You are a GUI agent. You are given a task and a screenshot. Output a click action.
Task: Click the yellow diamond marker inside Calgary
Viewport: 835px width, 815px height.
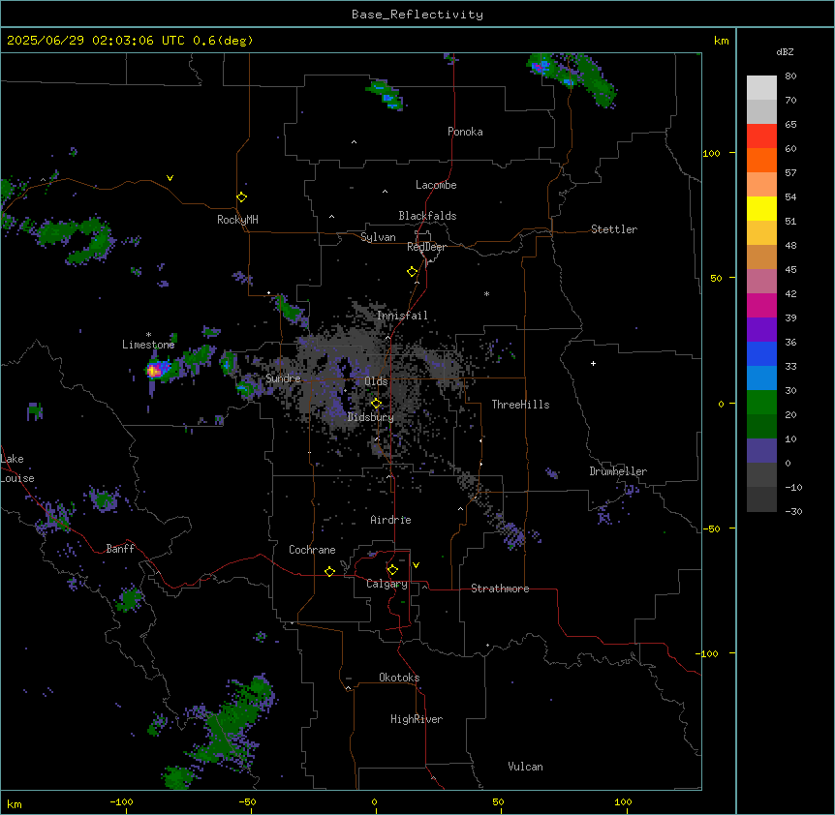click(392, 570)
